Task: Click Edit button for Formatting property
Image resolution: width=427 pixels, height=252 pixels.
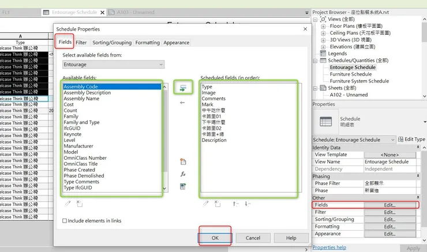Action: click(390, 227)
